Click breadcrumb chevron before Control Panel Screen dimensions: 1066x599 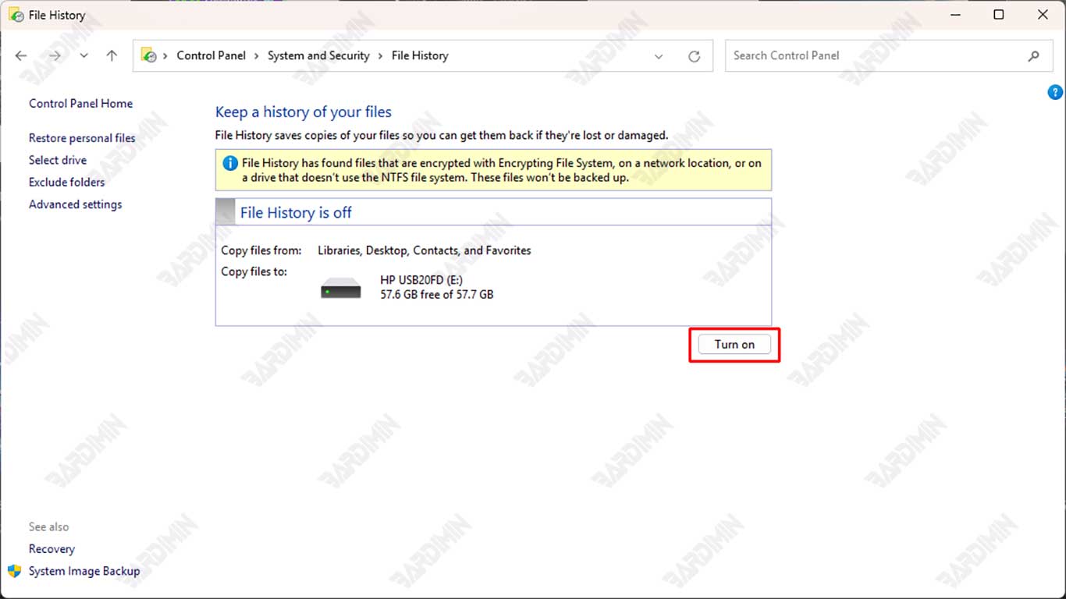tap(165, 56)
